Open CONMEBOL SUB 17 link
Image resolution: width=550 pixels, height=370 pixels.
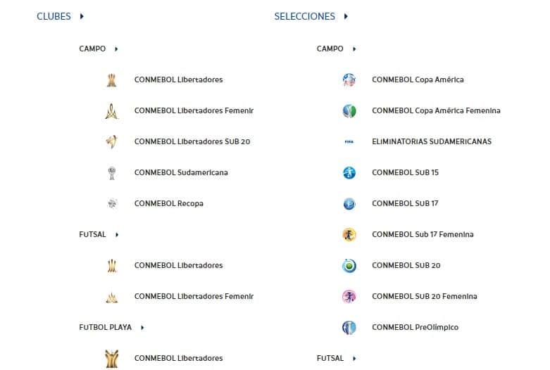pyautogui.click(x=405, y=203)
